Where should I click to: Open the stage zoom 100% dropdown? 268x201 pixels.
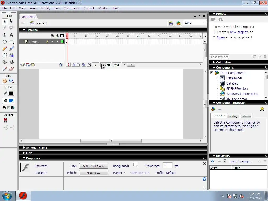click(x=205, y=23)
